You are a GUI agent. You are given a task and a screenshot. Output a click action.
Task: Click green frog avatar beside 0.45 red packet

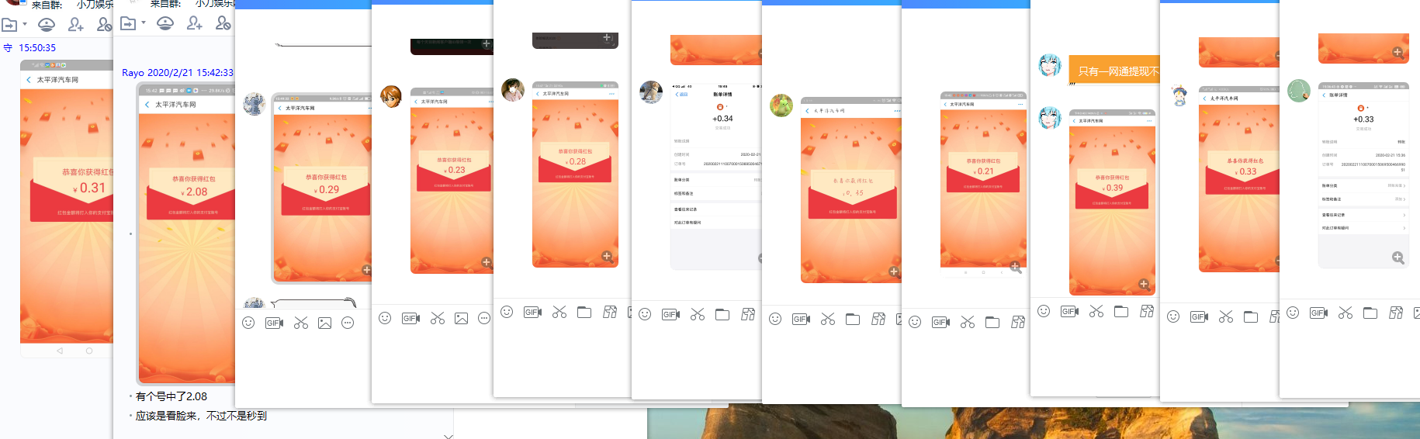[781, 105]
